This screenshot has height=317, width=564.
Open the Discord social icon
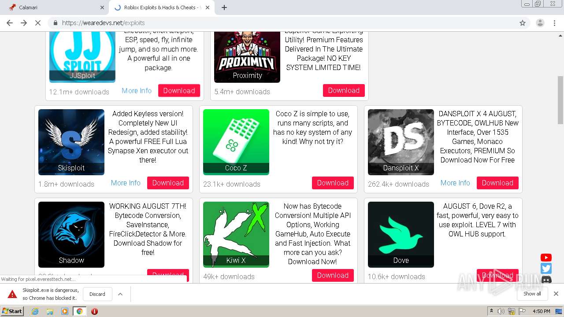546,279
